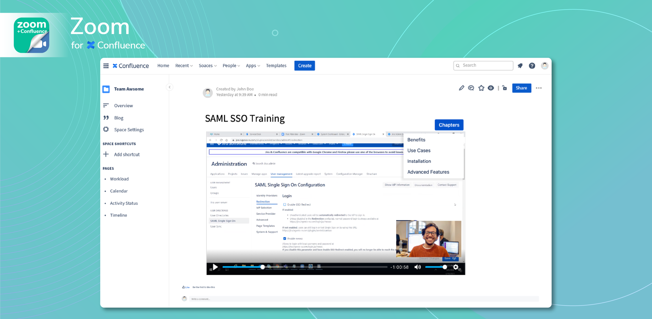Screen dimensions: 652x319
Task: Open the Calendar page
Action: pyautogui.click(x=119, y=191)
